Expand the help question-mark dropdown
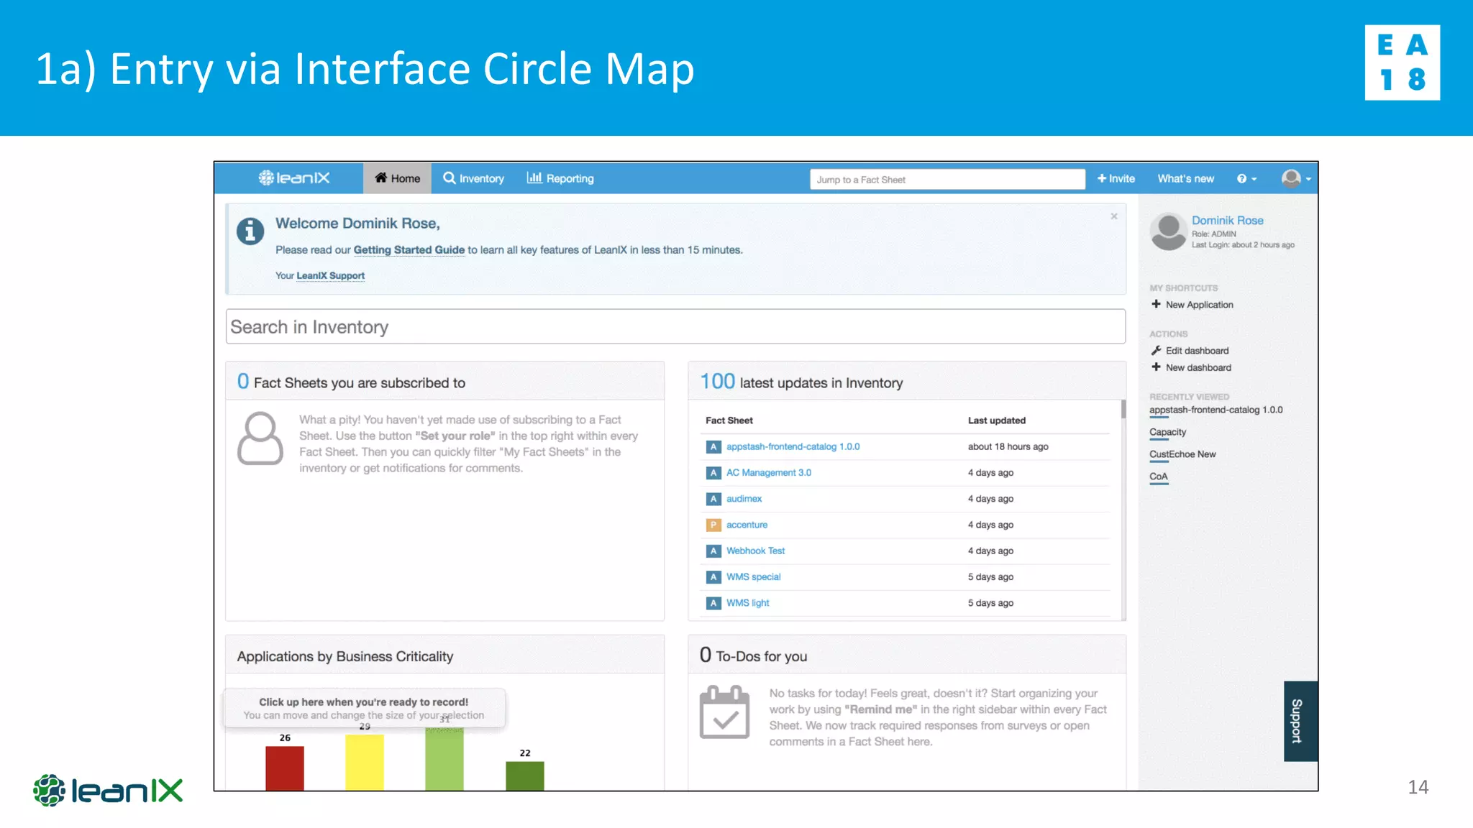The image size is (1473, 828). point(1246,179)
